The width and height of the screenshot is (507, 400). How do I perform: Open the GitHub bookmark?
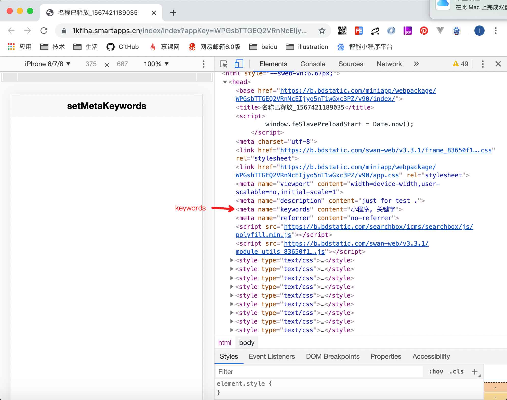pyautogui.click(x=123, y=47)
